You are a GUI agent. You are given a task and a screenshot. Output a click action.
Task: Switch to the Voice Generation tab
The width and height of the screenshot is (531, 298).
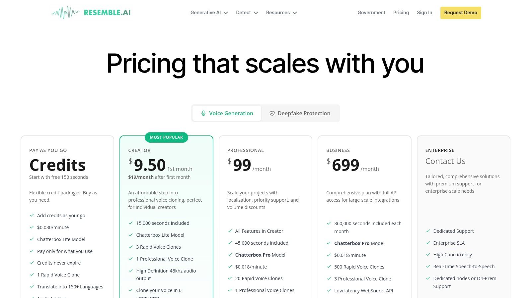point(227,113)
